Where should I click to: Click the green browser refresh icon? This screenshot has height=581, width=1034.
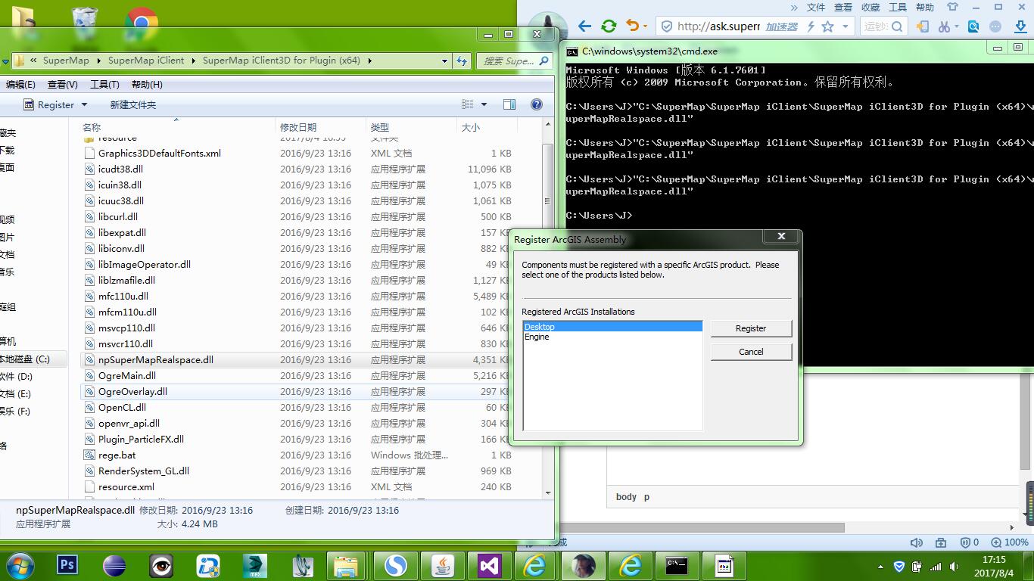pos(609,26)
